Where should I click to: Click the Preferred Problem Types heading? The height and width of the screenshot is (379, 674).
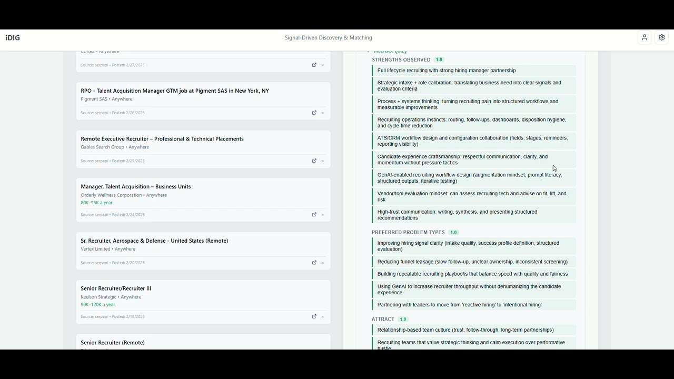pos(408,232)
